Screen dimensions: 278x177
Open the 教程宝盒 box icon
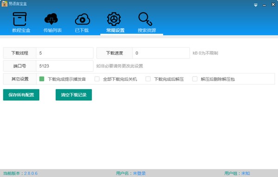(19, 19)
